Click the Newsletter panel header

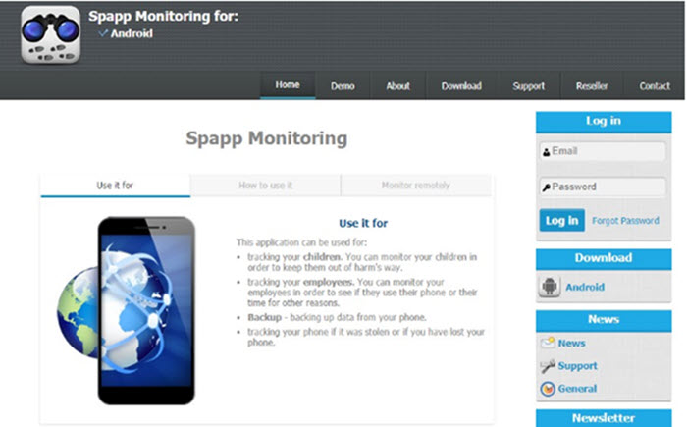(x=604, y=418)
